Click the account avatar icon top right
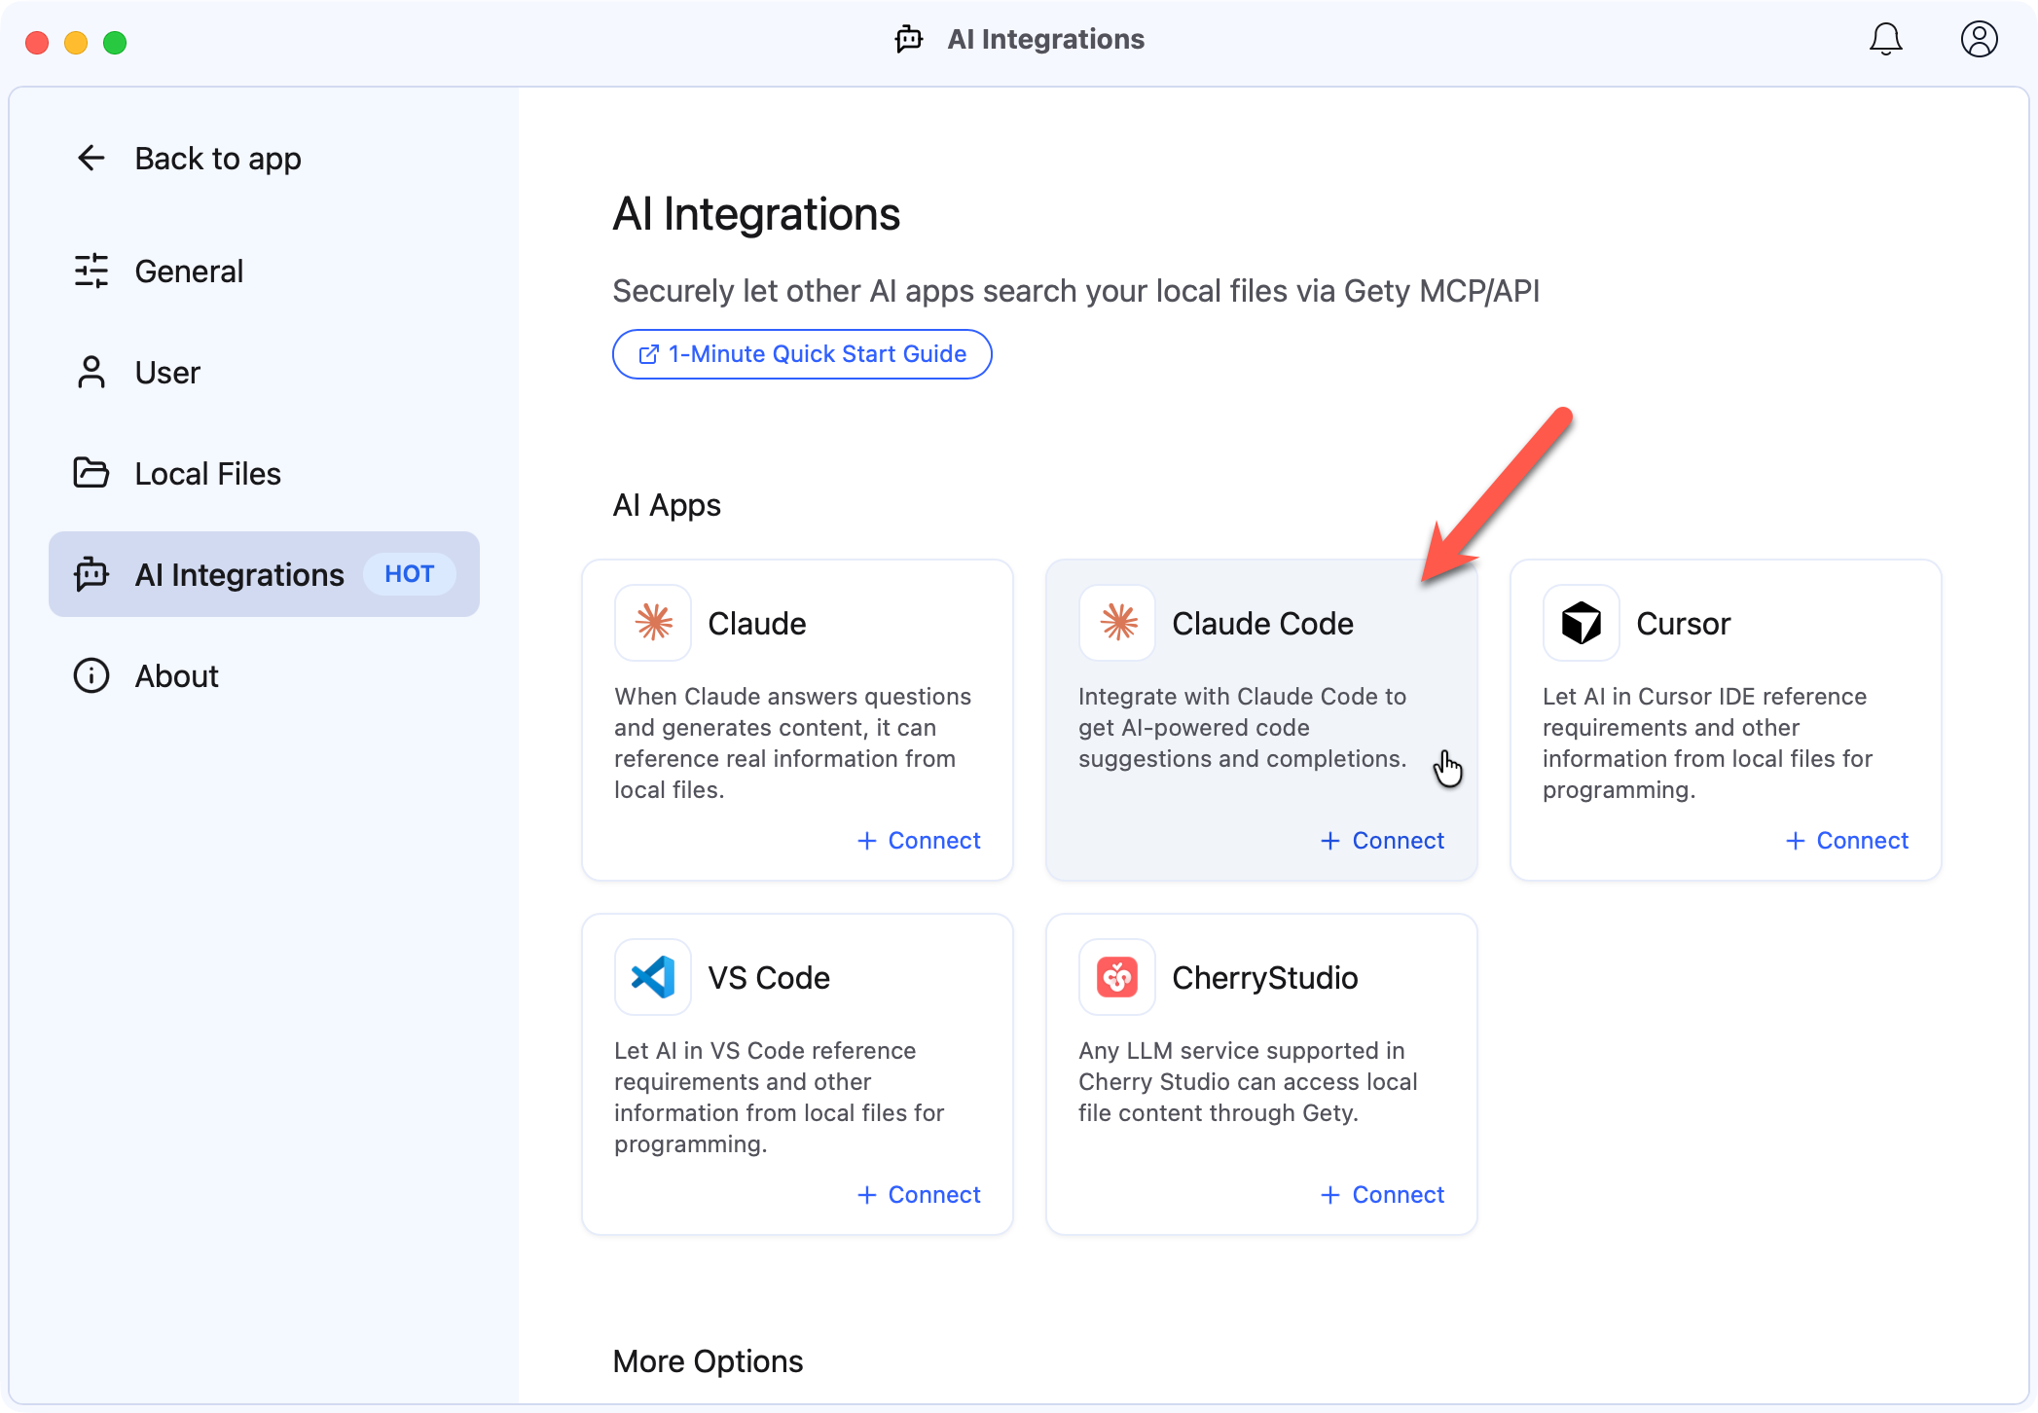The width and height of the screenshot is (2038, 1413). (x=1978, y=39)
